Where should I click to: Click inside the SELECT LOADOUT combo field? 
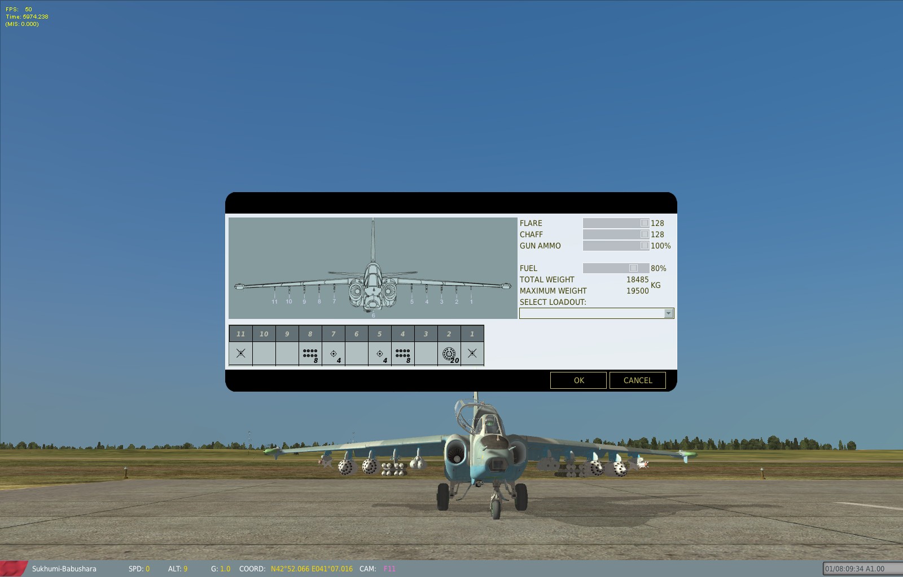click(591, 313)
